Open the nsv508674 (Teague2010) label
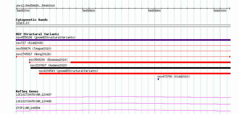 34,48
